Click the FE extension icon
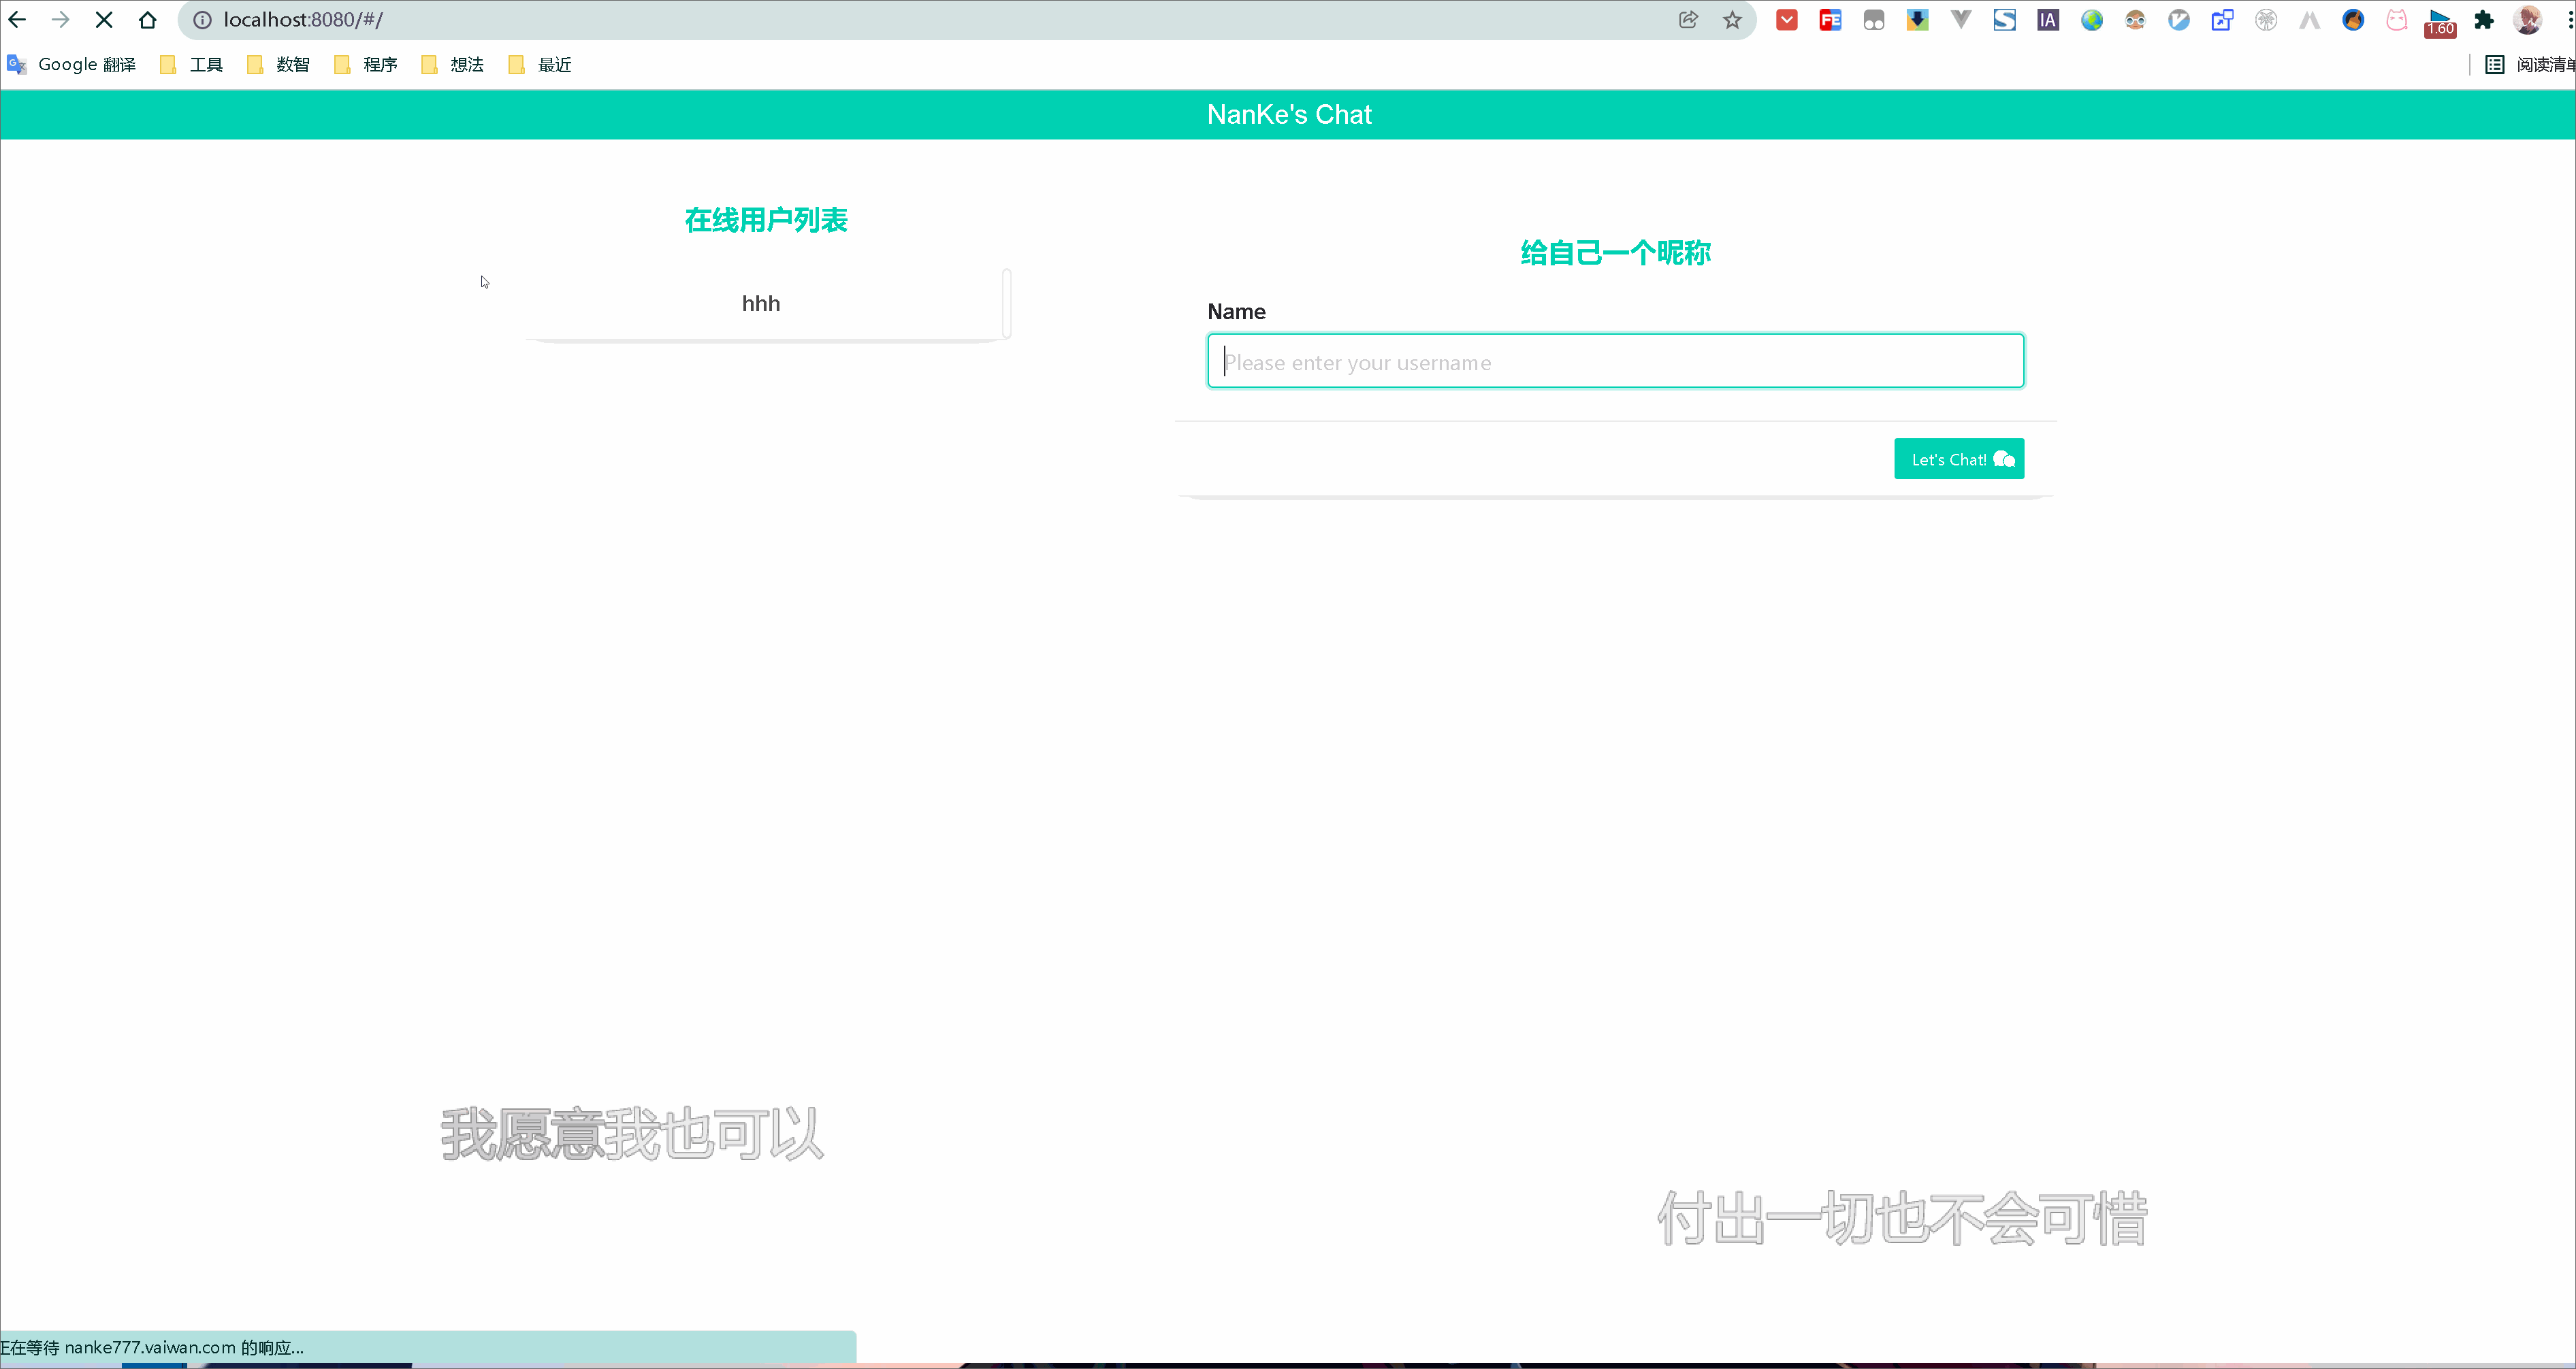Screen dimensions: 2576x1369 point(1830,20)
